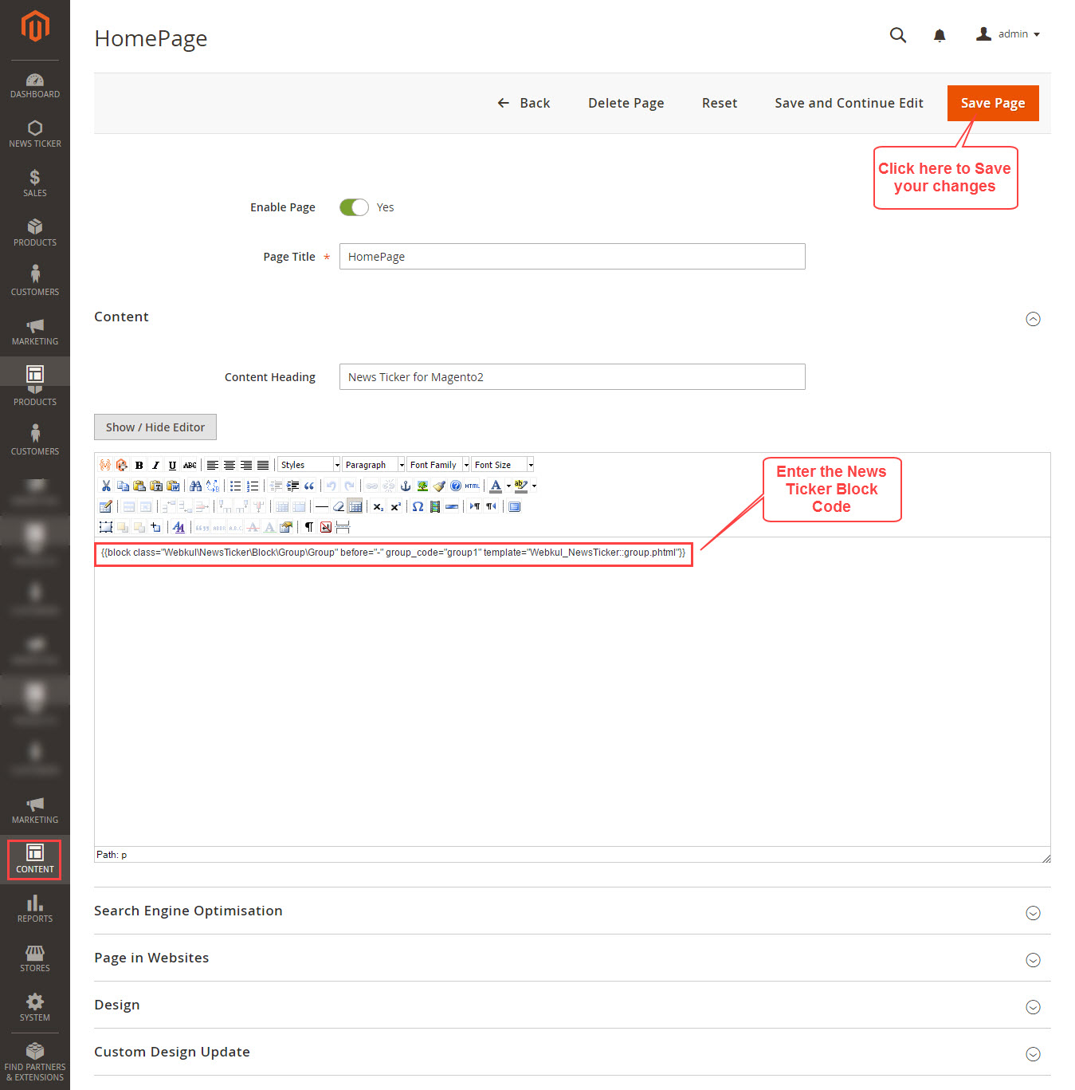The height and width of the screenshot is (1090, 1075).
Task: Toggle italic formatting
Action: [x=156, y=465]
